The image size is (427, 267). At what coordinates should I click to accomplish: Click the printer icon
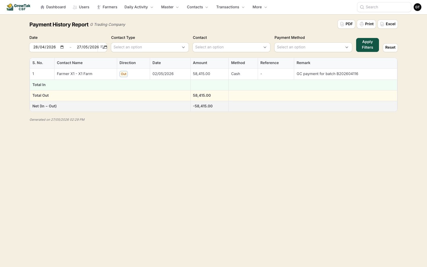tap(362, 24)
